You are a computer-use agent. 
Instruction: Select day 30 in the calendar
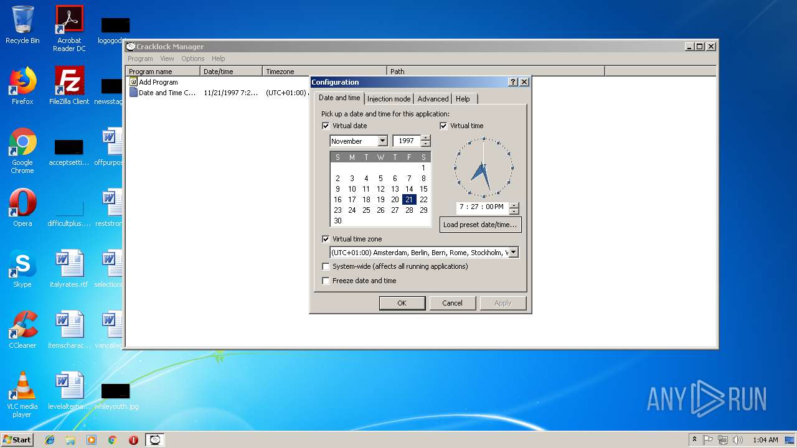point(337,221)
